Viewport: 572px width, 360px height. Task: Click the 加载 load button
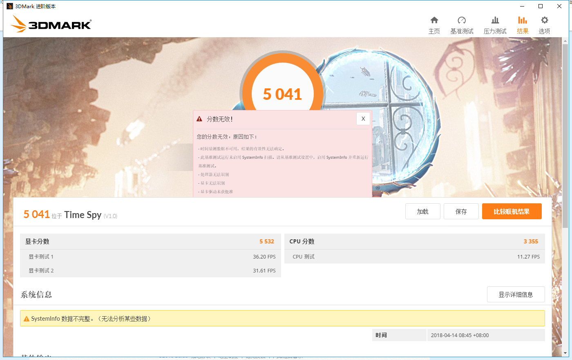pyautogui.click(x=423, y=211)
